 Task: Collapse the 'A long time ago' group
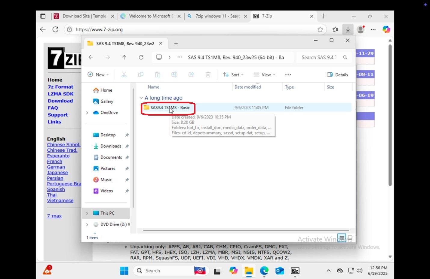(141, 98)
